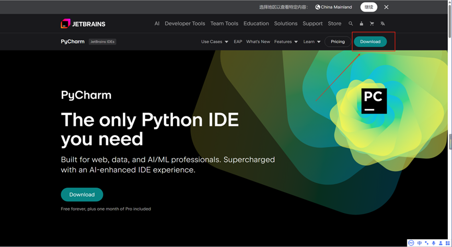Image resolution: width=452 pixels, height=247 pixels.
Task: Click the IME microphone voice input icon
Action: (x=434, y=243)
